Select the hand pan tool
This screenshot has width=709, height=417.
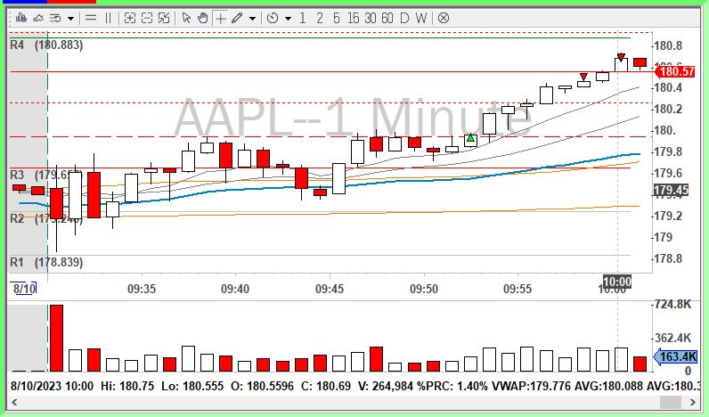(203, 18)
